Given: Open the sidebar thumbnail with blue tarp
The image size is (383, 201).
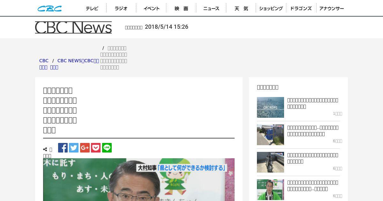Looking at the screenshot, I should (270, 135).
